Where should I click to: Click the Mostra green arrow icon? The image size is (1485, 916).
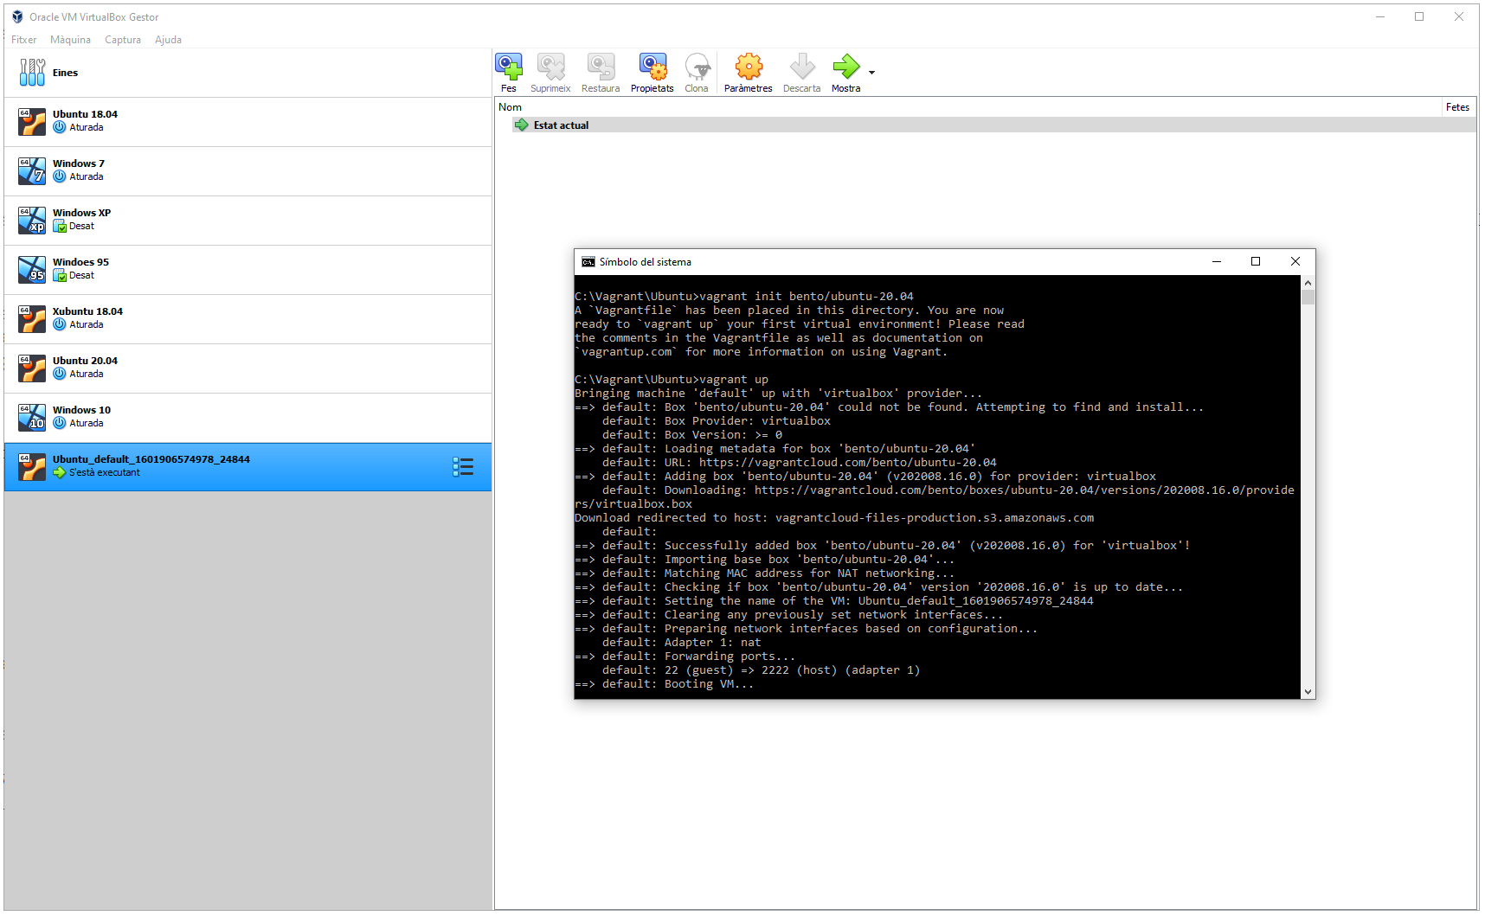[845, 67]
